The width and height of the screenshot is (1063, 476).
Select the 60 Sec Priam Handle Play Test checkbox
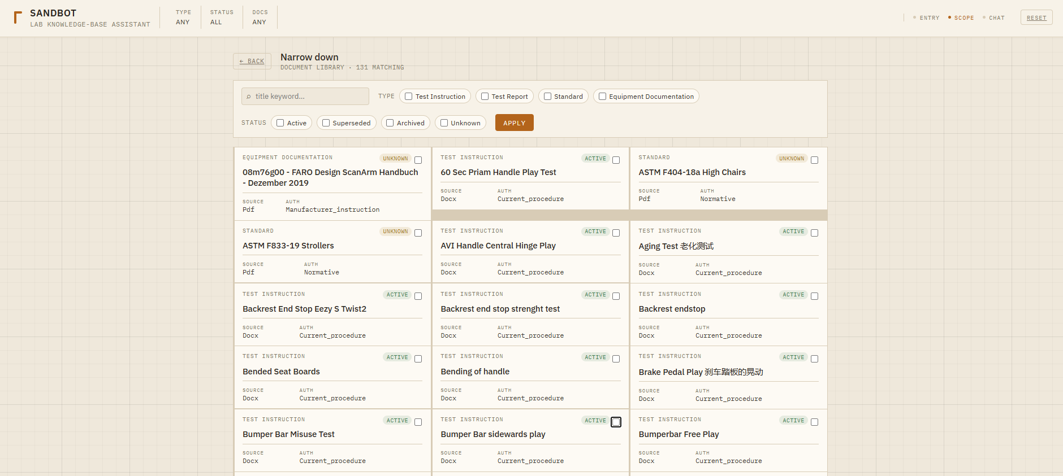[616, 160]
